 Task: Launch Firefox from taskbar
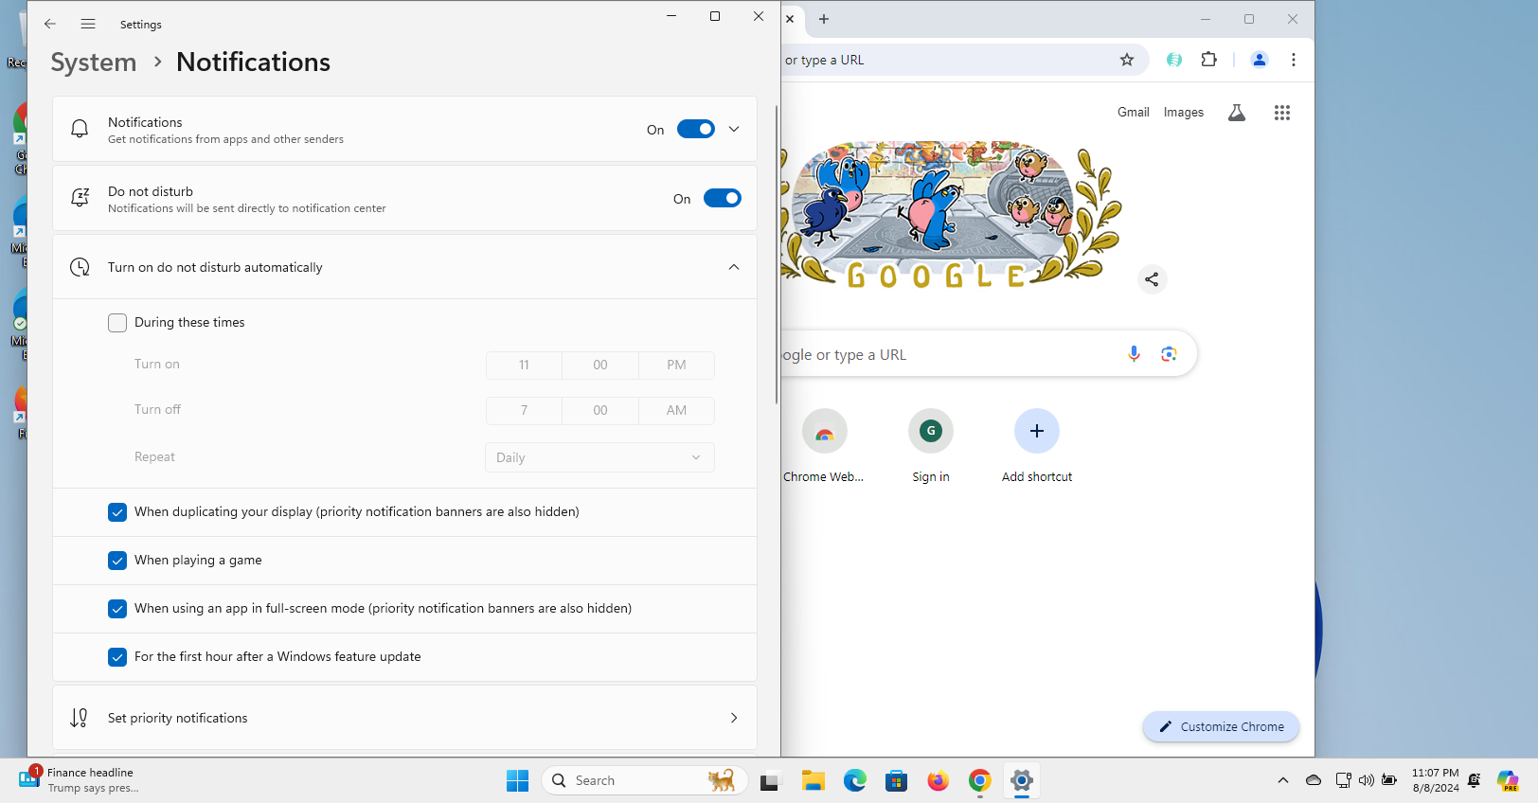(939, 780)
